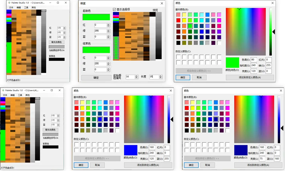Select the 亮度 field showing 75

(x=262, y=159)
